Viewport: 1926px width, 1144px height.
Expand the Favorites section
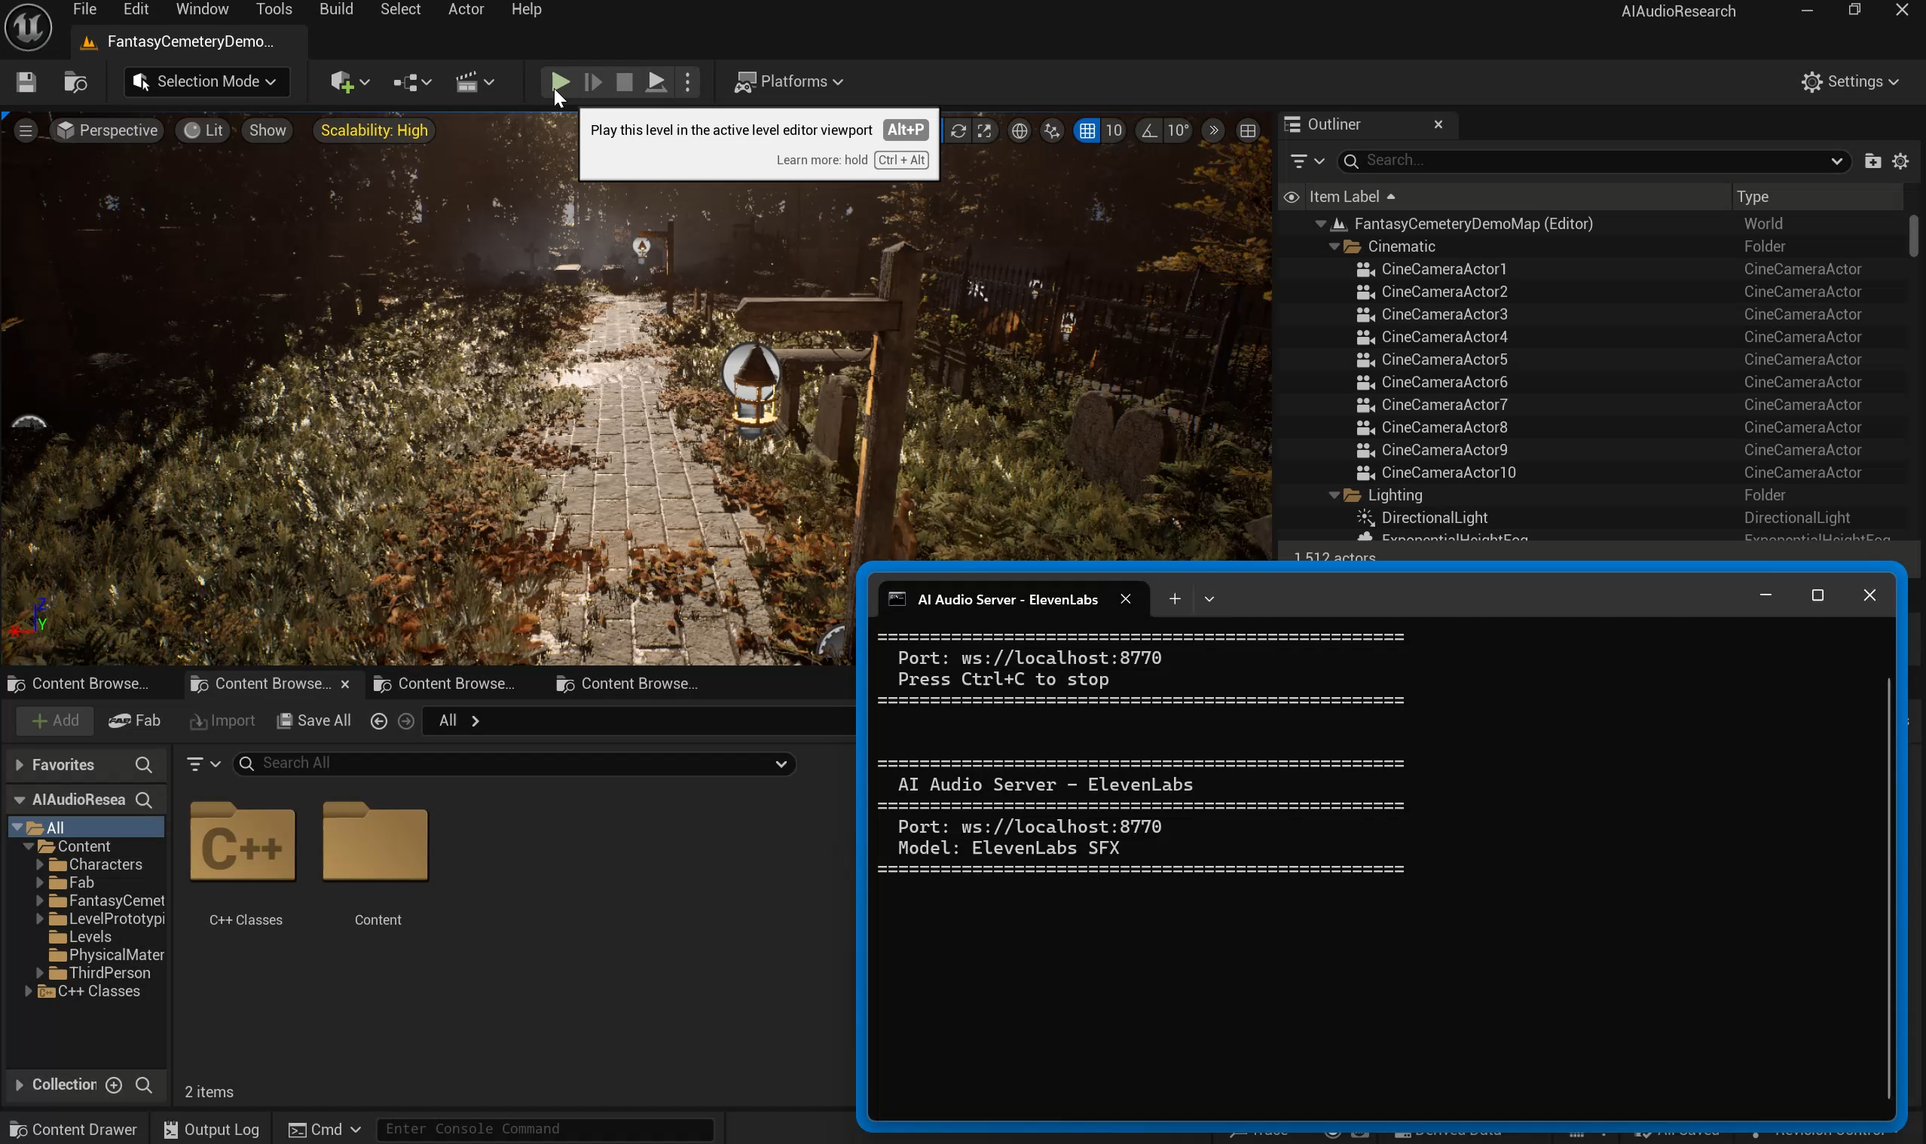20,765
